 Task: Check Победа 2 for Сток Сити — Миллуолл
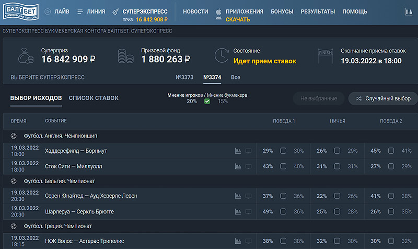[391, 166]
